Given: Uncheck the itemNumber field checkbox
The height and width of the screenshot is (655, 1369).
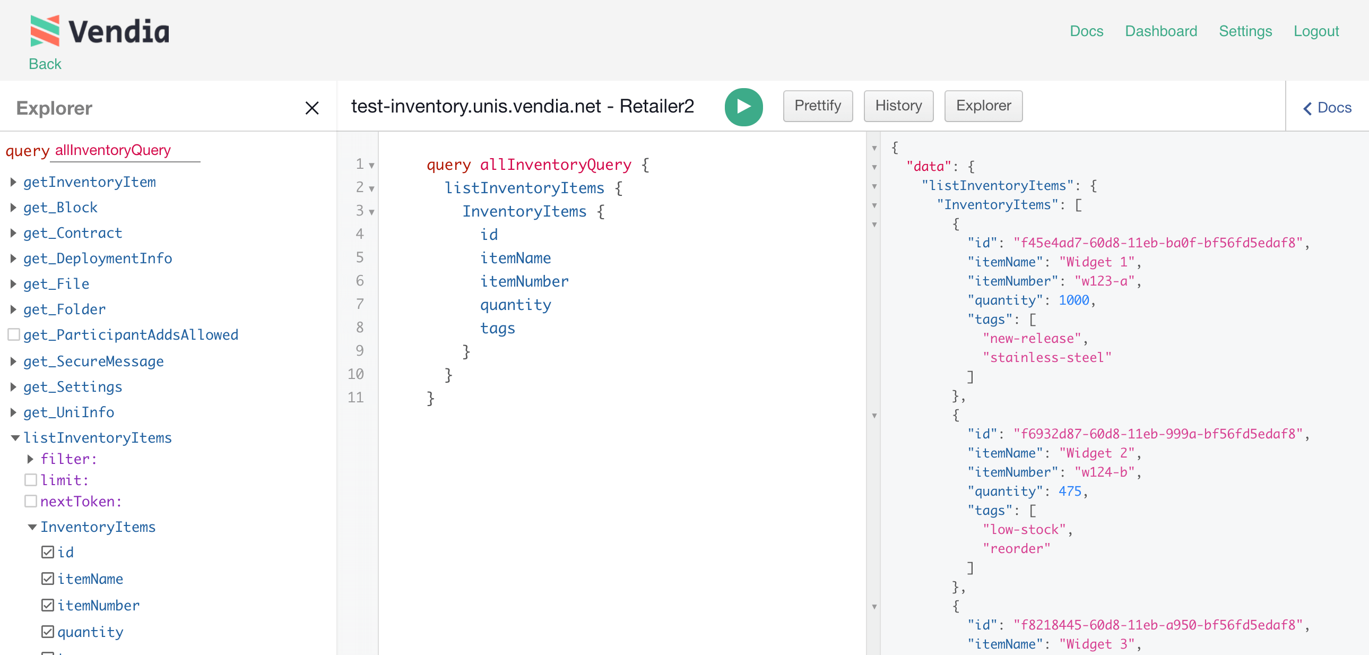Looking at the screenshot, I should click(x=48, y=606).
